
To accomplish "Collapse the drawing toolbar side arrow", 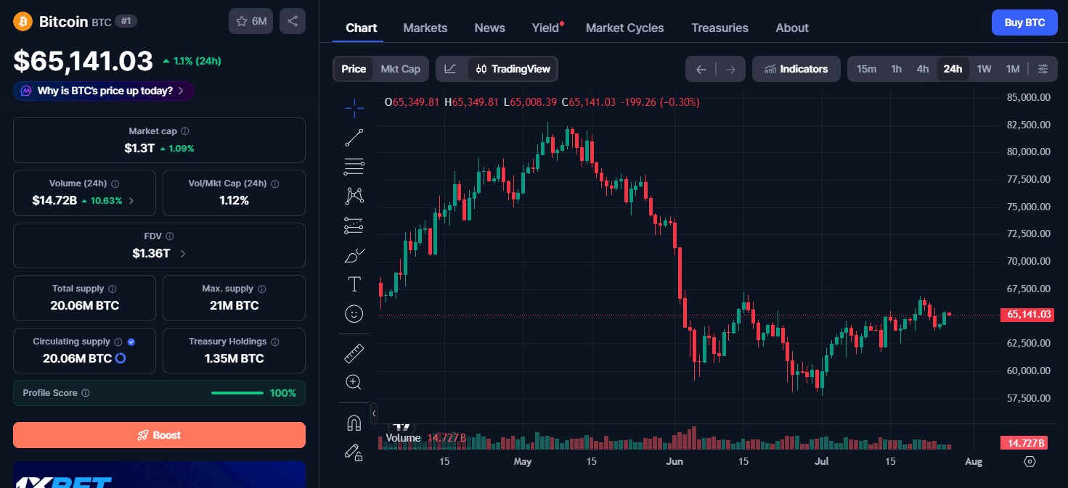I will click(x=374, y=413).
